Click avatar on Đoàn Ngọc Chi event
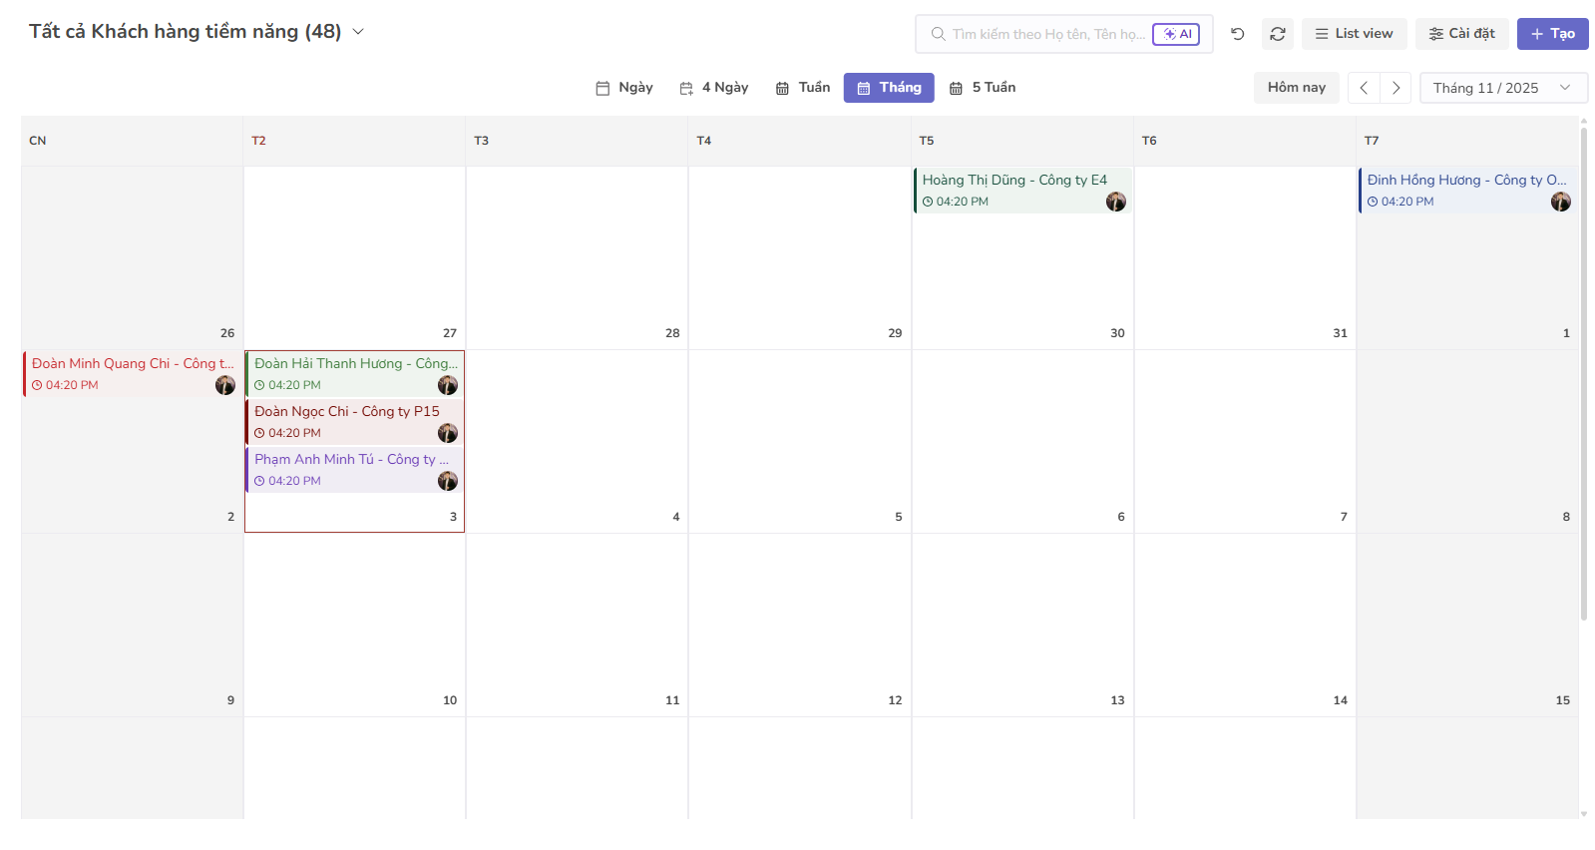This screenshot has width=1595, height=850. click(447, 433)
